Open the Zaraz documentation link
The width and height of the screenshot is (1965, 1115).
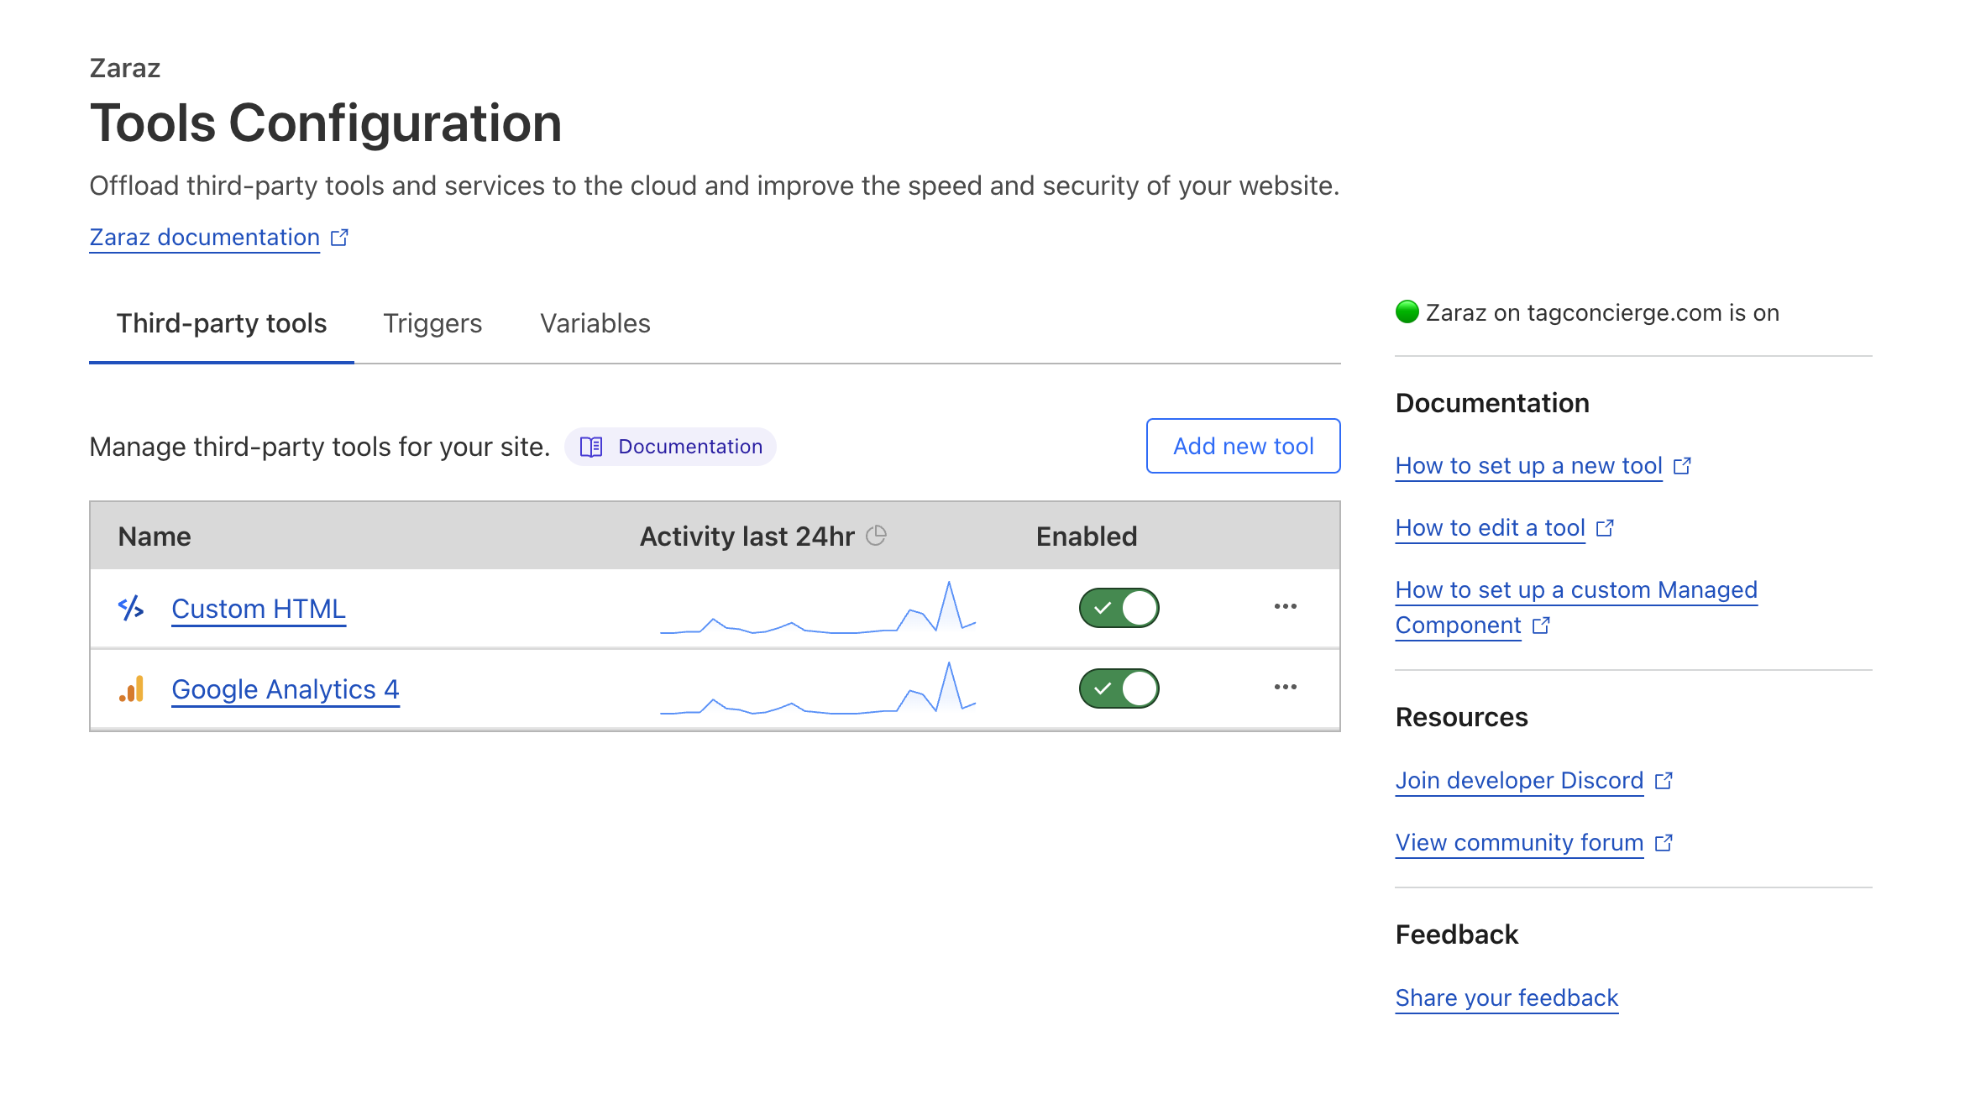click(x=205, y=238)
